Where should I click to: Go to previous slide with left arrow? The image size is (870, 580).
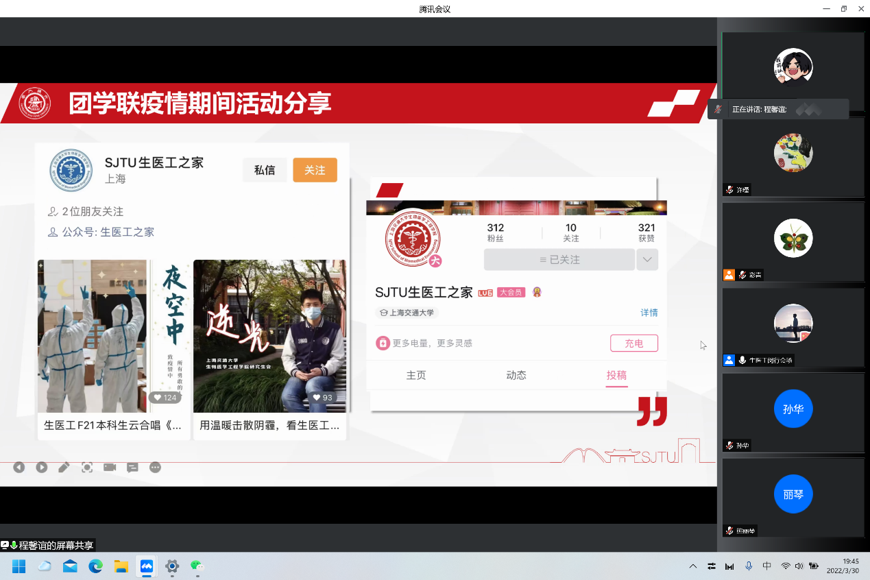coord(19,468)
